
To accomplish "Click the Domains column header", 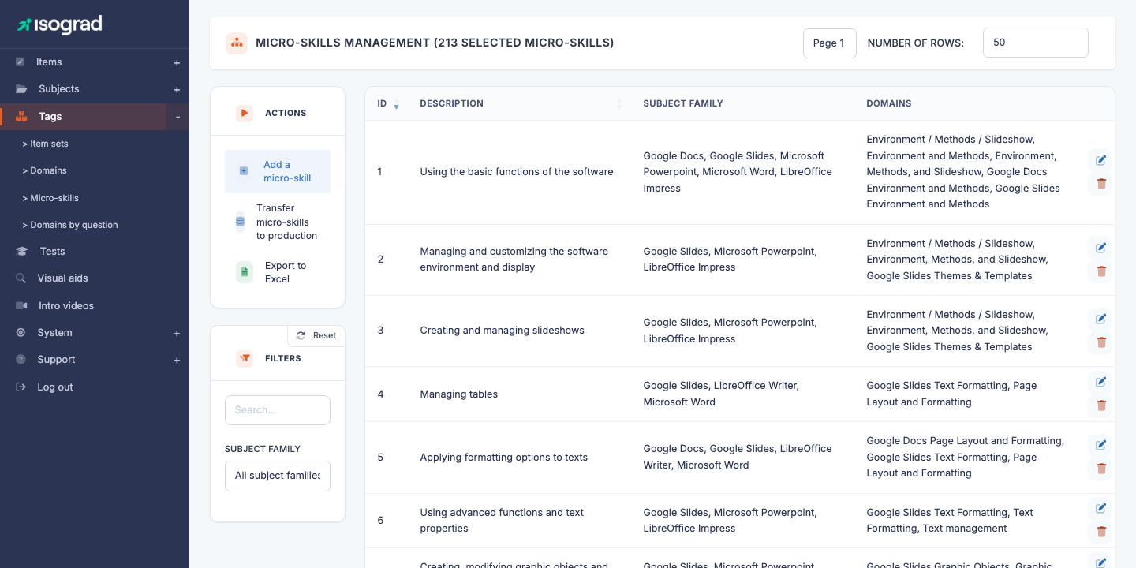I will pyautogui.click(x=889, y=103).
